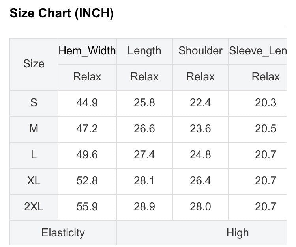Click the Relax subheader under Length
Screen dimensions: 296x247
pos(144,77)
